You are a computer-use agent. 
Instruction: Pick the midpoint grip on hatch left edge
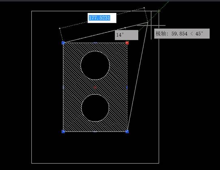point(63,87)
